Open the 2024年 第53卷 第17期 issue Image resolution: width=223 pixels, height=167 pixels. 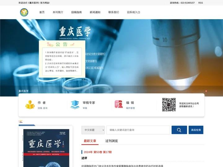click(98, 152)
